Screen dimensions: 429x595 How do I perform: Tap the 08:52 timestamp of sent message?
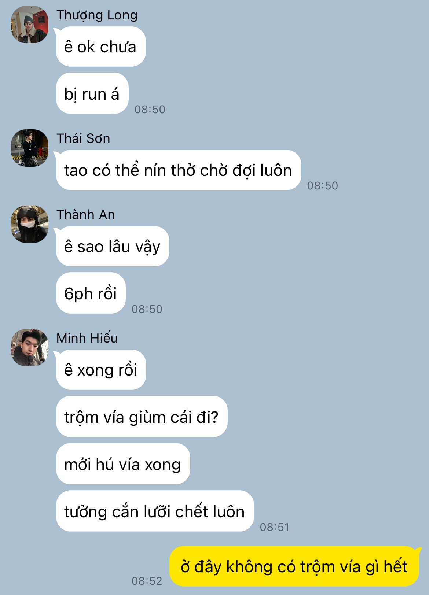pyautogui.click(x=147, y=581)
